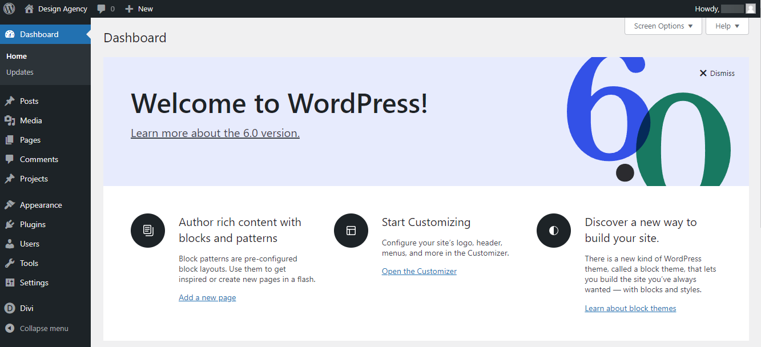Screen dimensions: 761x347
Task: Click the Collapse menu arrow icon
Action: (x=10, y=328)
